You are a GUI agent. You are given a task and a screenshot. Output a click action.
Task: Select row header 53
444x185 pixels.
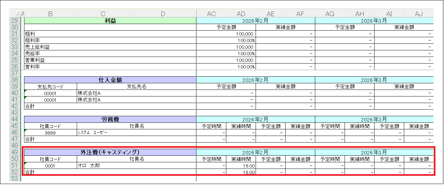point(15,178)
